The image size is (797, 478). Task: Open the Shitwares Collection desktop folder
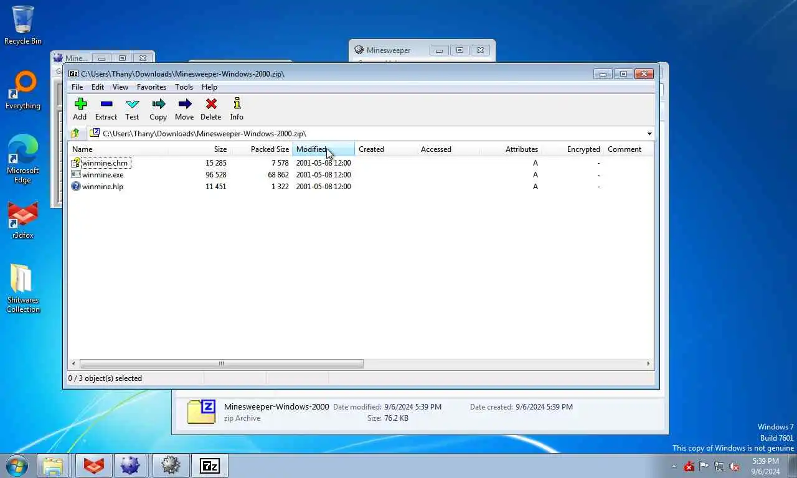tap(23, 288)
